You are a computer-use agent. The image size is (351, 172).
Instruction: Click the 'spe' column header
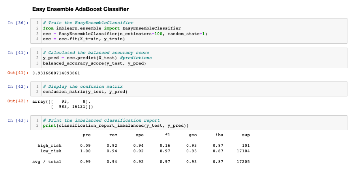click(140, 135)
